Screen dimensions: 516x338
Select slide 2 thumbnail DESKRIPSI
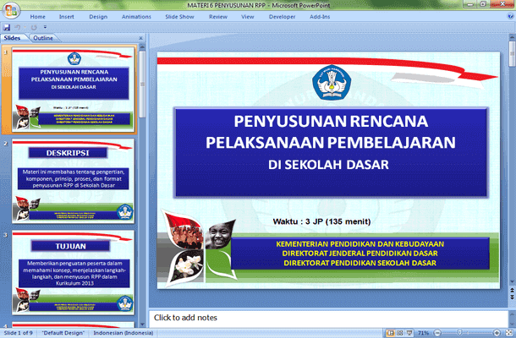[74, 181]
